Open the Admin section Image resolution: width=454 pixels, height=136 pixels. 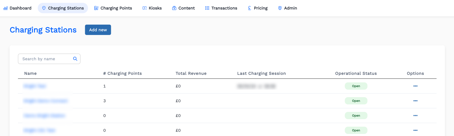point(287,8)
